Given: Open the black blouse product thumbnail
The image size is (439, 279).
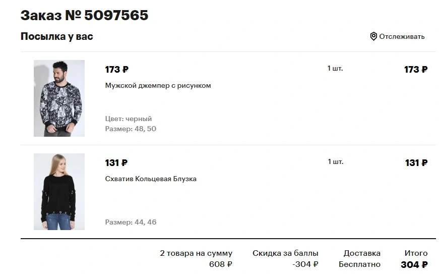Looking at the screenshot, I should coord(59,192).
